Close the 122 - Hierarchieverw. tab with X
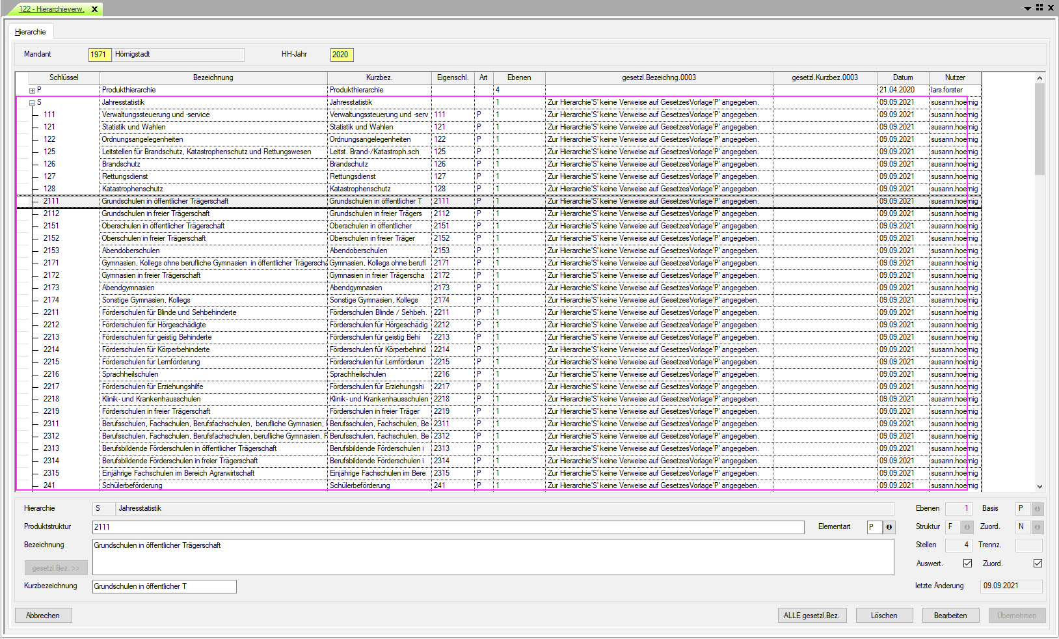The height and width of the screenshot is (639, 1059). coord(95,9)
